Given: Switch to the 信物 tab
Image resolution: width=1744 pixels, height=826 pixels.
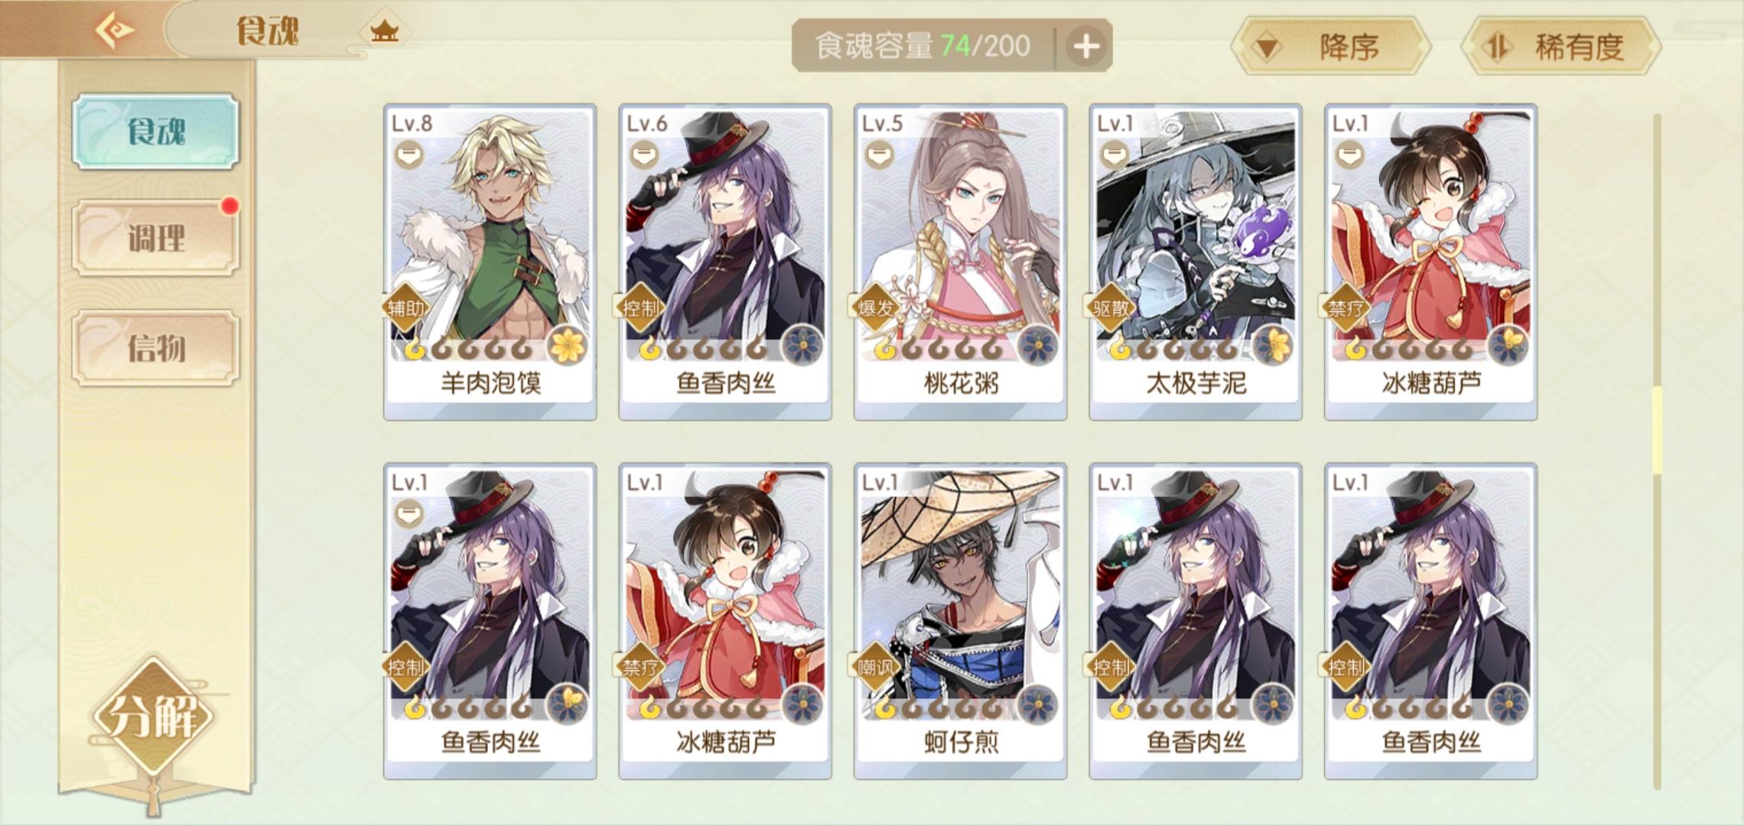Looking at the screenshot, I should (156, 348).
